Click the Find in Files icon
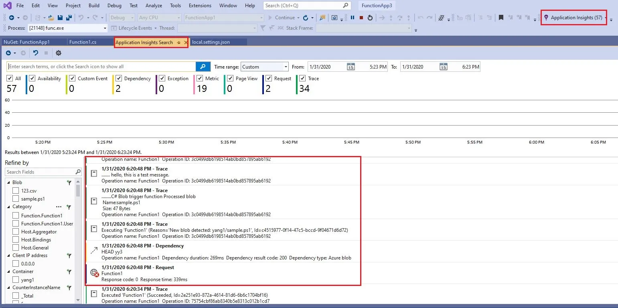 [x=322, y=18]
